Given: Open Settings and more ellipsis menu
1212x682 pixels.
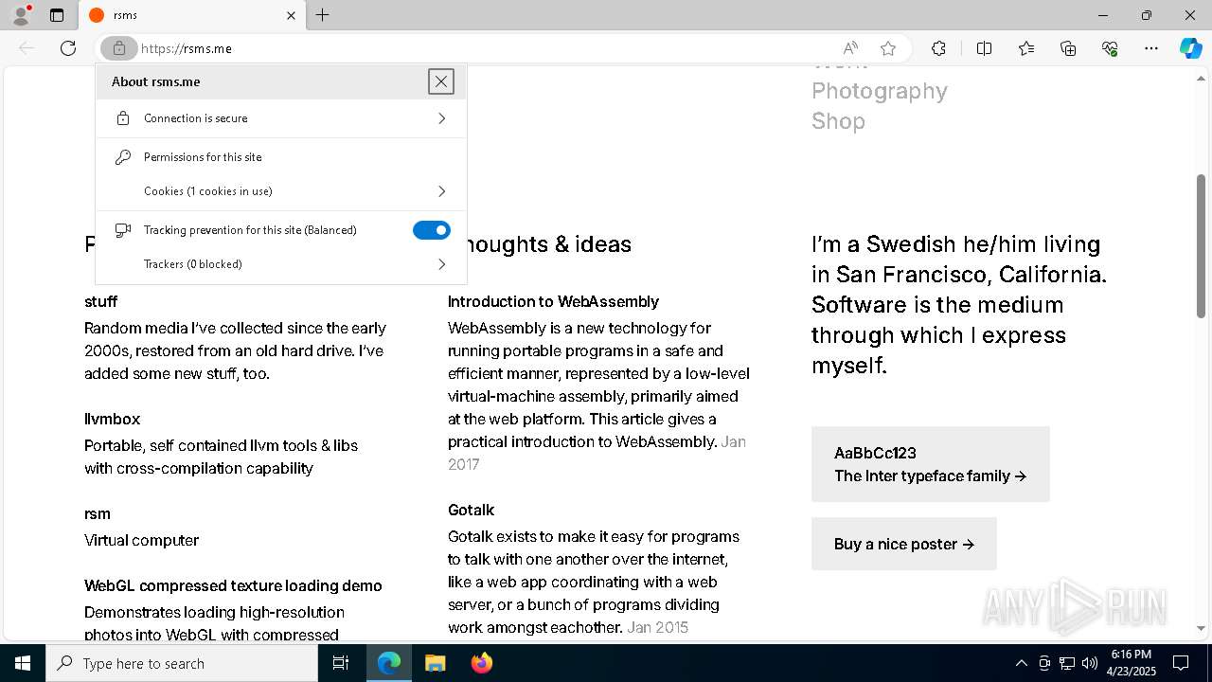Looking at the screenshot, I should coord(1151,48).
